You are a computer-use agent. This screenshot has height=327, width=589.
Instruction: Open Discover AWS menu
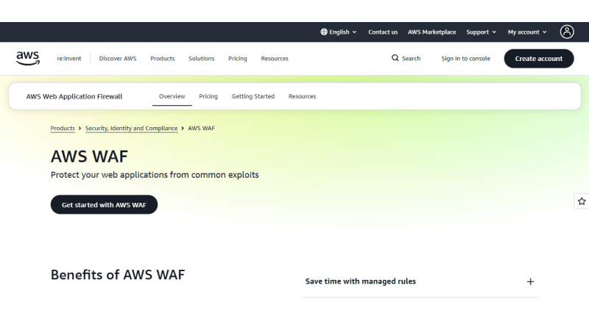(118, 59)
